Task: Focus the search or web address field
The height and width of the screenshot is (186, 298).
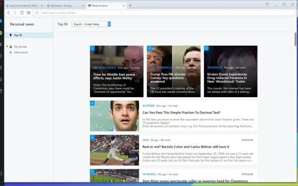Action: pos(164,13)
